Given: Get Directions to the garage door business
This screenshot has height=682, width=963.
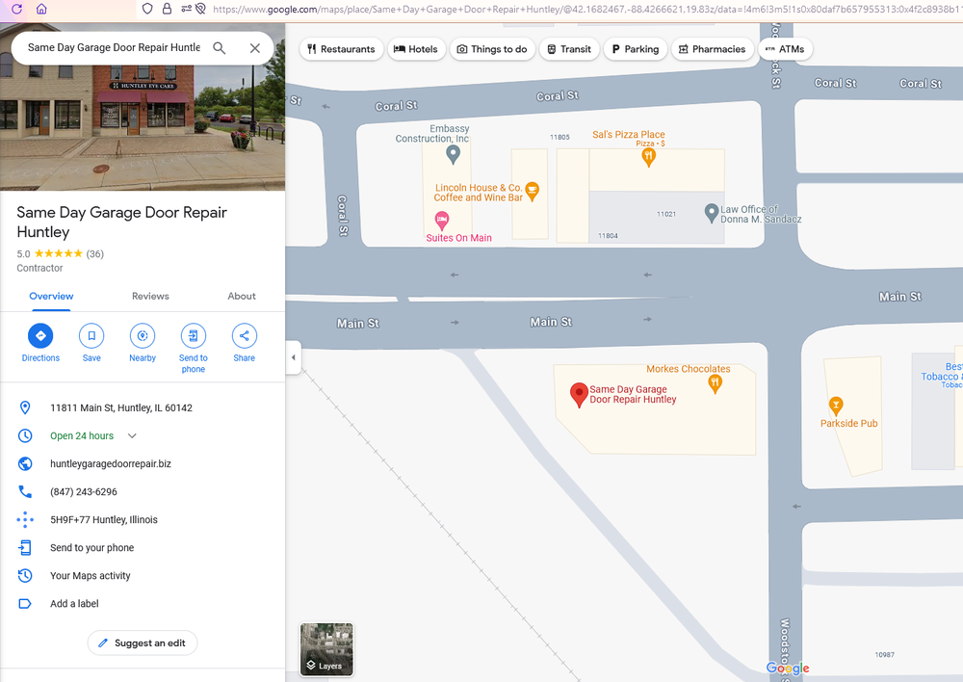Looking at the screenshot, I should pos(40,335).
